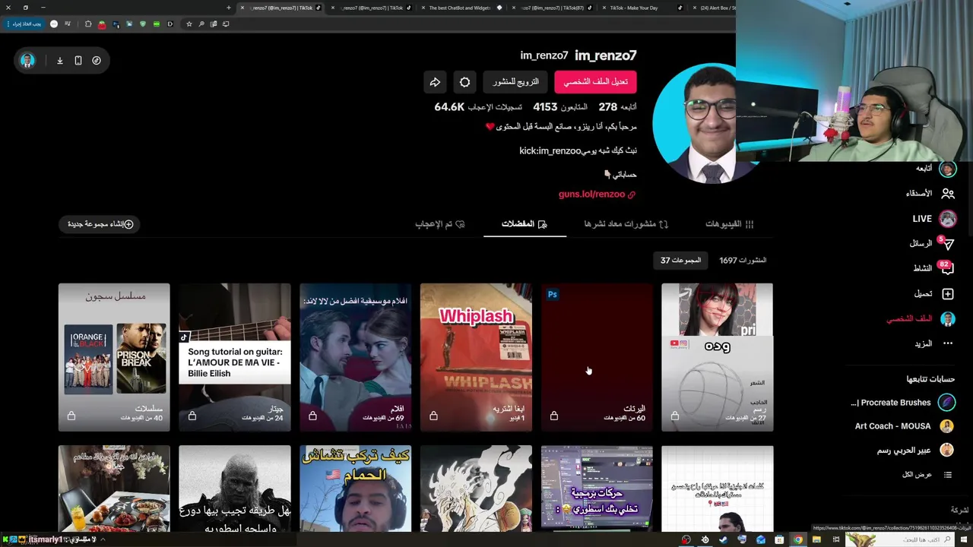Image resolution: width=973 pixels, height=547 pixels.
Task: Open the black-and-white anime drawing thumbnail
Action: 476,489
